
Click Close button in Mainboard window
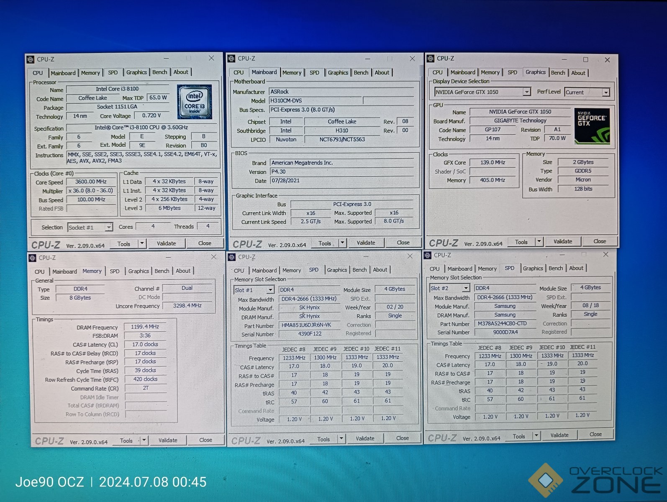[403, 243]
